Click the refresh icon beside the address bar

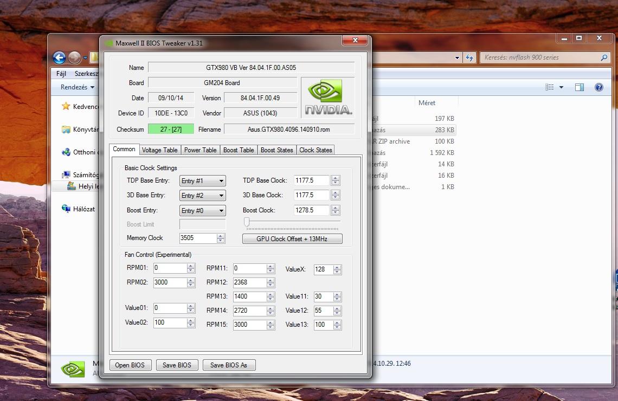469,57
